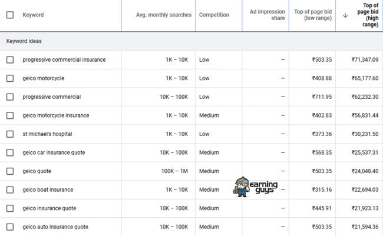This screenshot has height=236, width=383.
Task: Check the geico motorcycle insurance checkbox
Action: (10, 115)
